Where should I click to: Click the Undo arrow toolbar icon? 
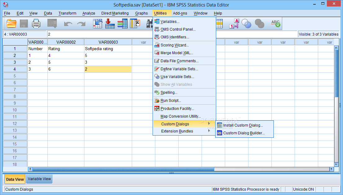tap(68, 24)
